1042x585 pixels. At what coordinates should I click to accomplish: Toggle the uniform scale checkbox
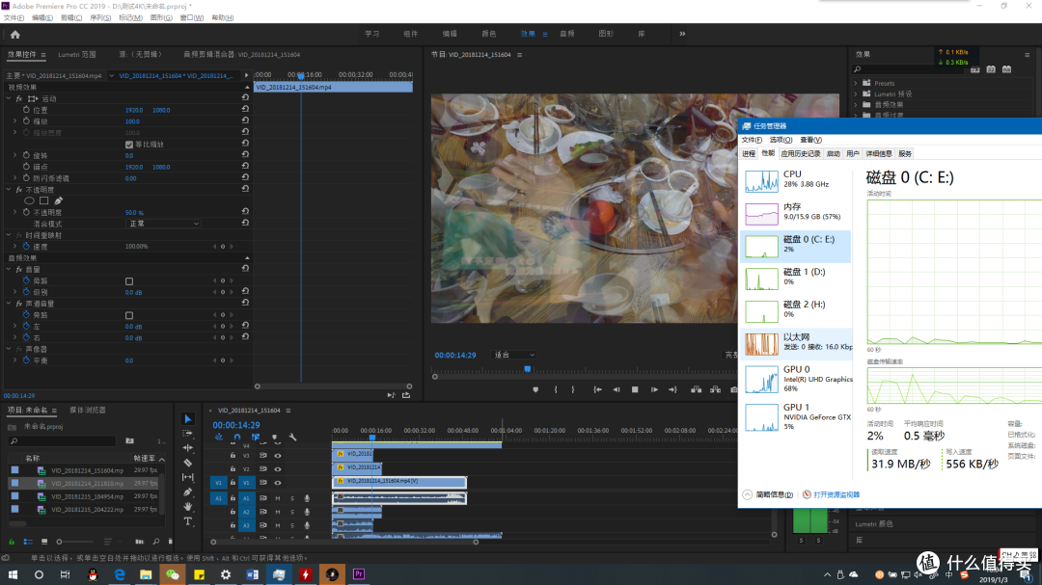pyautogui.click(x=129, y=145)
